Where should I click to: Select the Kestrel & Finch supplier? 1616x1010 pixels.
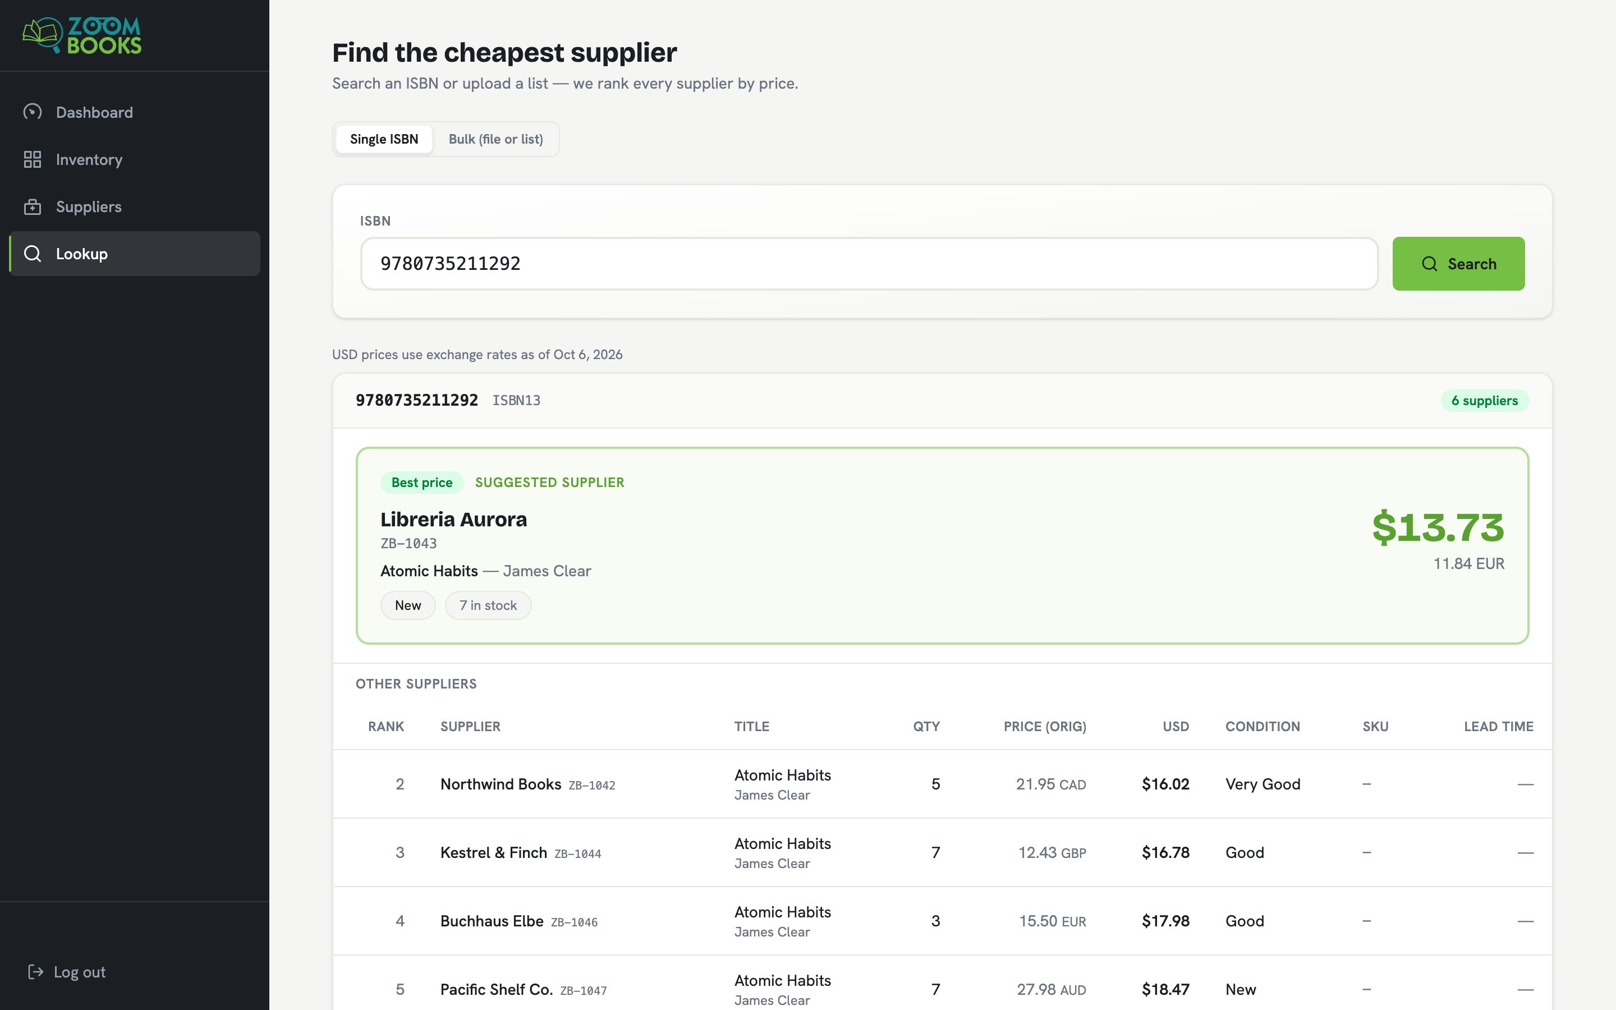click(493, 853)
